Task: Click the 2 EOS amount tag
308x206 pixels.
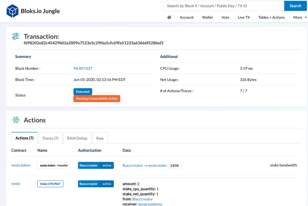Action: point(174,165)
